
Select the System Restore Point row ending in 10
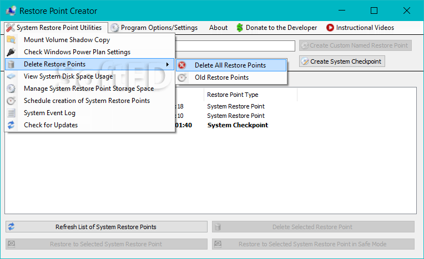tap(235, 116)
